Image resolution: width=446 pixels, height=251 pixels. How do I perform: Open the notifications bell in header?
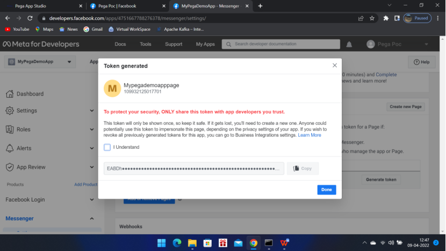(349, 45)
